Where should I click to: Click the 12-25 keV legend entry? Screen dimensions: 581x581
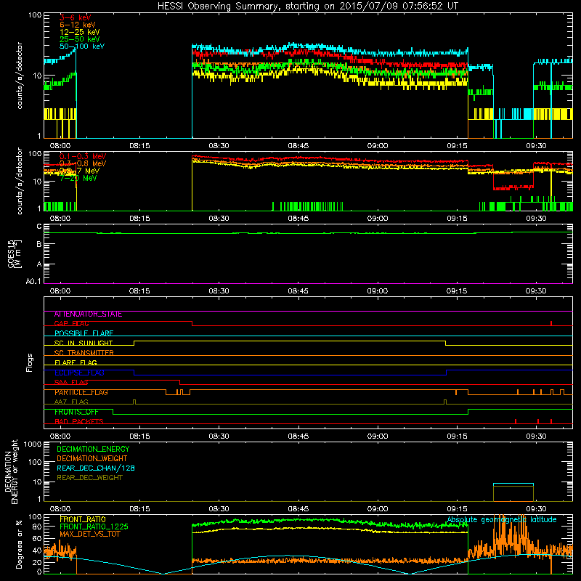click(x=80, y=32)
